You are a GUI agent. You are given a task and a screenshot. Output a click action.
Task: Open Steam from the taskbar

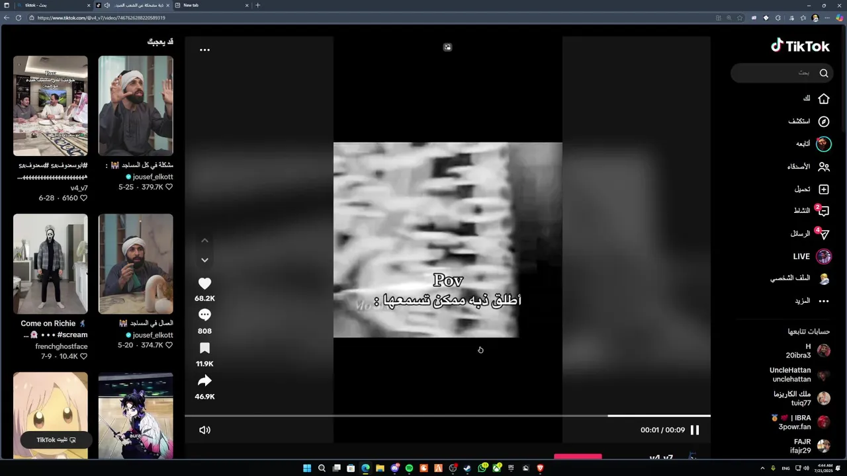[467, 468]
